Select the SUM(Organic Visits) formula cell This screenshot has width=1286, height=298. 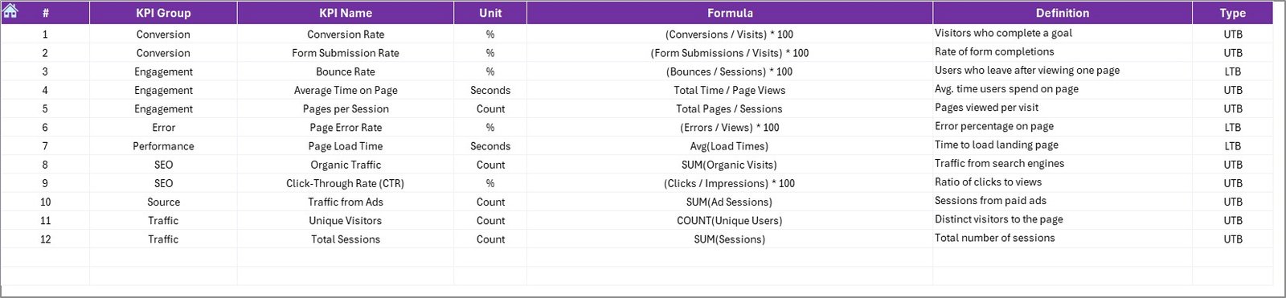point(730,165)
